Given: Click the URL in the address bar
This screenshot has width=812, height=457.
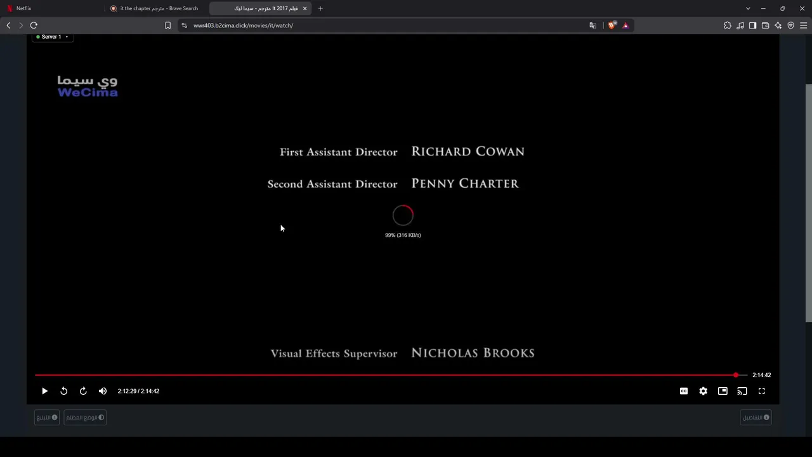Looking at the screenshot, I should (x=243, y=25).
